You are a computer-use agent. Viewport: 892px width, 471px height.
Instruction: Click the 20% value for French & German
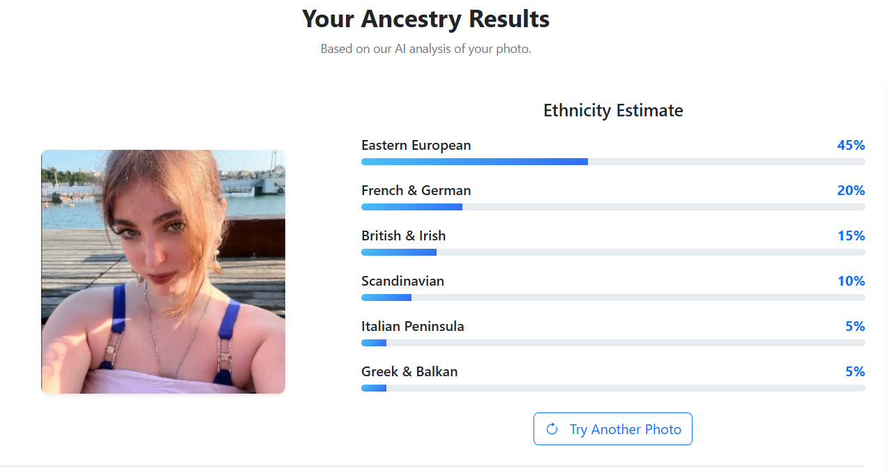(851, 190)
